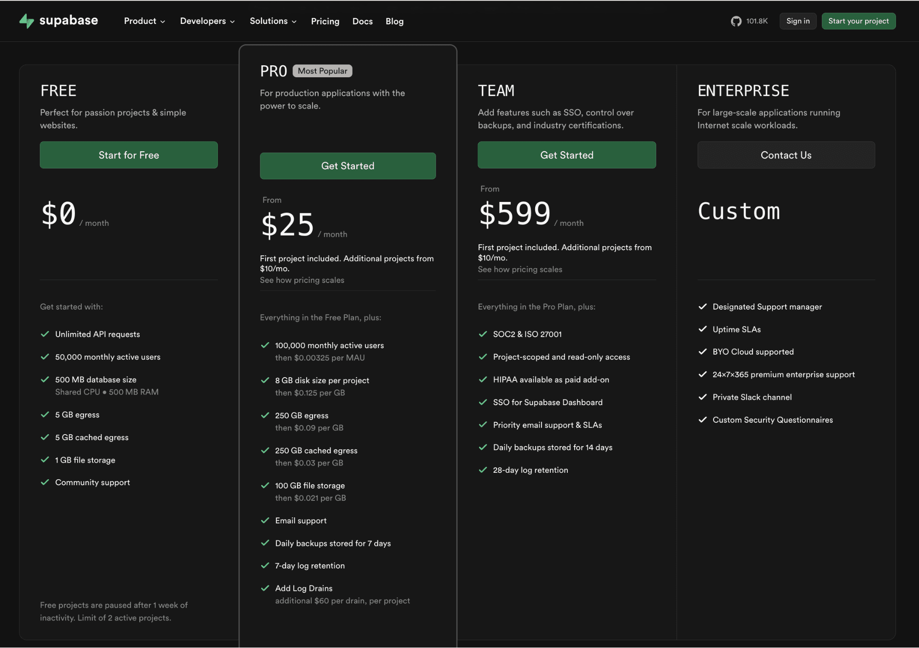Click checkmark beside BYO Cloud supported
The image size is (919, 648).
pyautogui.click(x=702, y=352)
